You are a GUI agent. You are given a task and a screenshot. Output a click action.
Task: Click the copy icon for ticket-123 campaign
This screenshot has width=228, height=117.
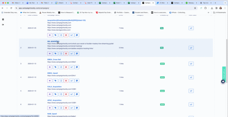click(x=77, y=35)
